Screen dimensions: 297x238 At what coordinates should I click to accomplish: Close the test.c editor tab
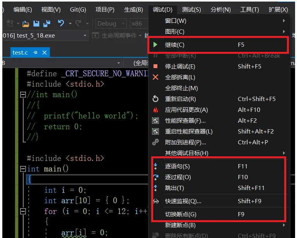tap(44, 53)
